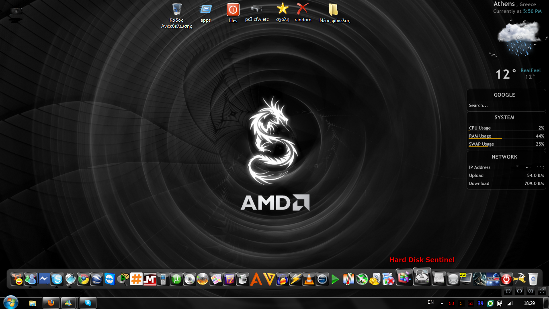This screenshot has width=549, height=309.
Task: Click the spinner gadget button
Action: [542, 291]
